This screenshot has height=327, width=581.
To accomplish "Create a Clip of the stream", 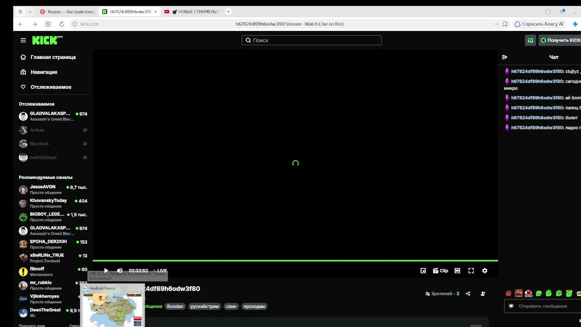I will tap(440, 271).
